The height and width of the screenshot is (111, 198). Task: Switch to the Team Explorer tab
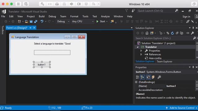(164, 62)
